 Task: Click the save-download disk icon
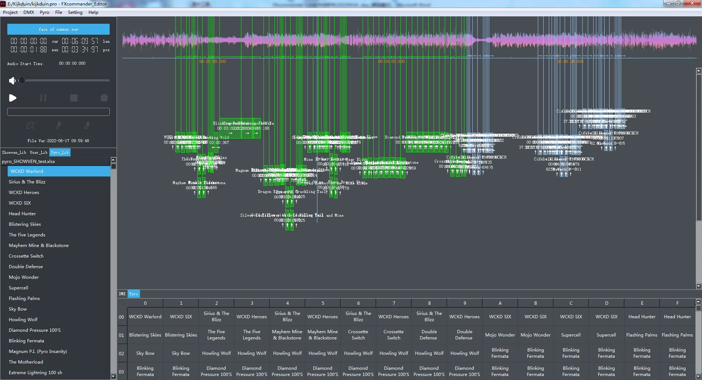point(87,125)
